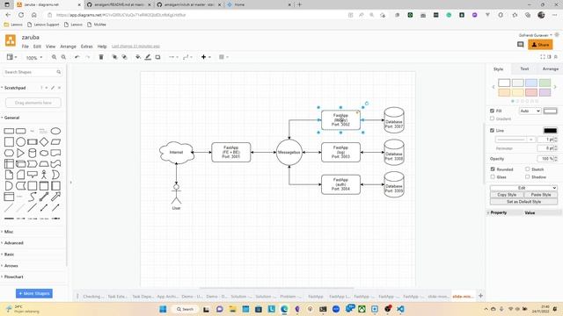The width and height of the screenshot is (563, 316).
Task: Click the To Back toolbar icon
Action: coord(124,57)
